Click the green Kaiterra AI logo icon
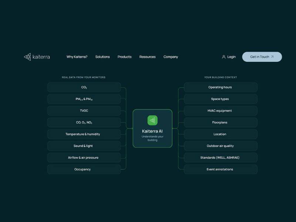Viewport: 296px width, 222px height. (x=152, y=120)
